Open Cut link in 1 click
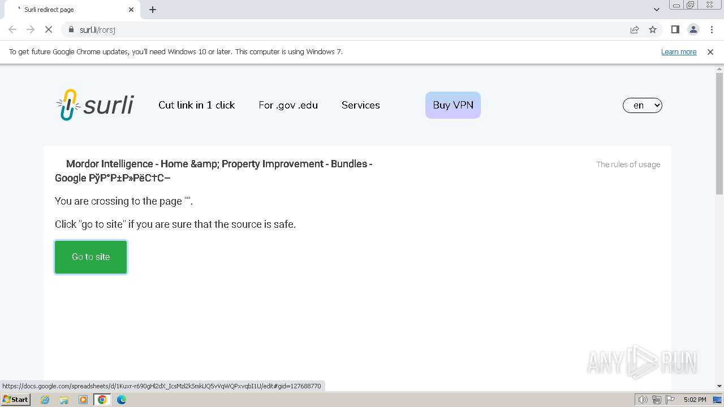The width and height of the screenshot is (724, 407). pos(197,105)
